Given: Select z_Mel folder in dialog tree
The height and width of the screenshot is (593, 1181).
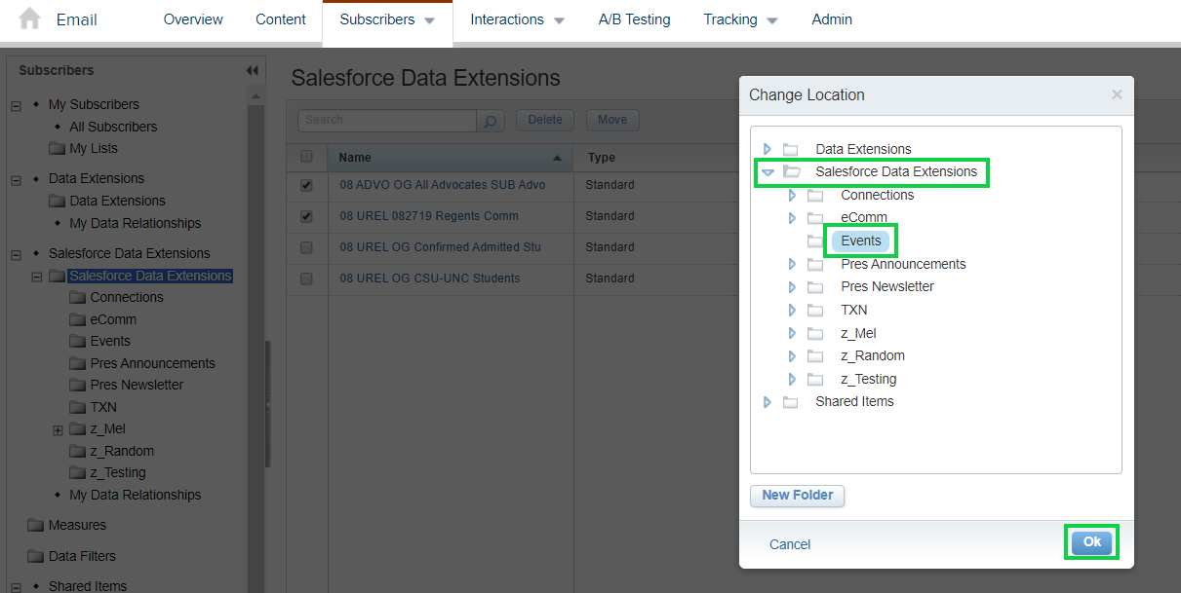Looking at the screenshot, I should coord(858,333).
